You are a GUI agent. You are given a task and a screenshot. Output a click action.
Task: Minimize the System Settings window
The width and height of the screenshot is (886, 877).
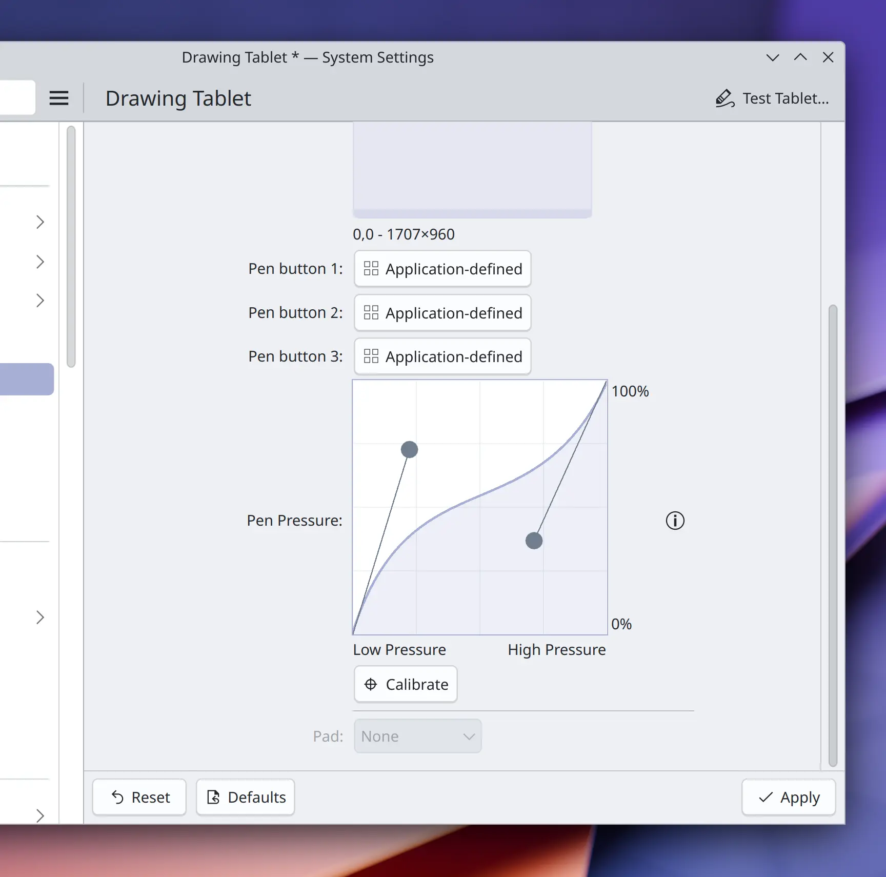click(x=773, y=57)
